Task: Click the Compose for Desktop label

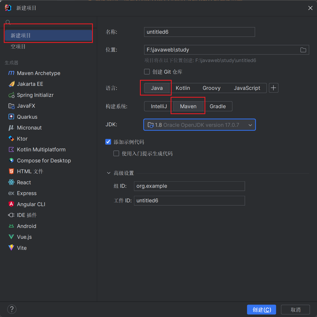Action: pos(44,161)
